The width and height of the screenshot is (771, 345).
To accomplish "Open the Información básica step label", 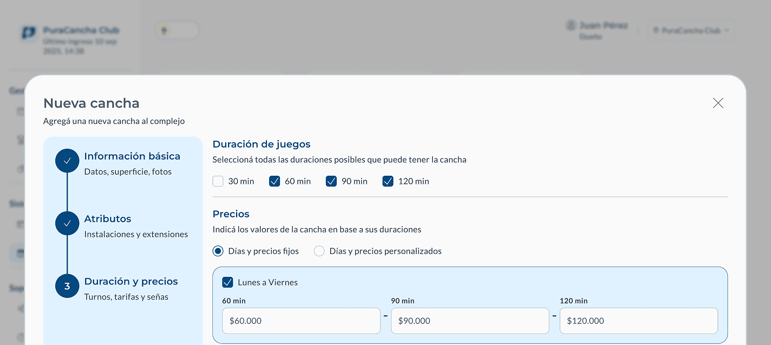I will point(132,156).
